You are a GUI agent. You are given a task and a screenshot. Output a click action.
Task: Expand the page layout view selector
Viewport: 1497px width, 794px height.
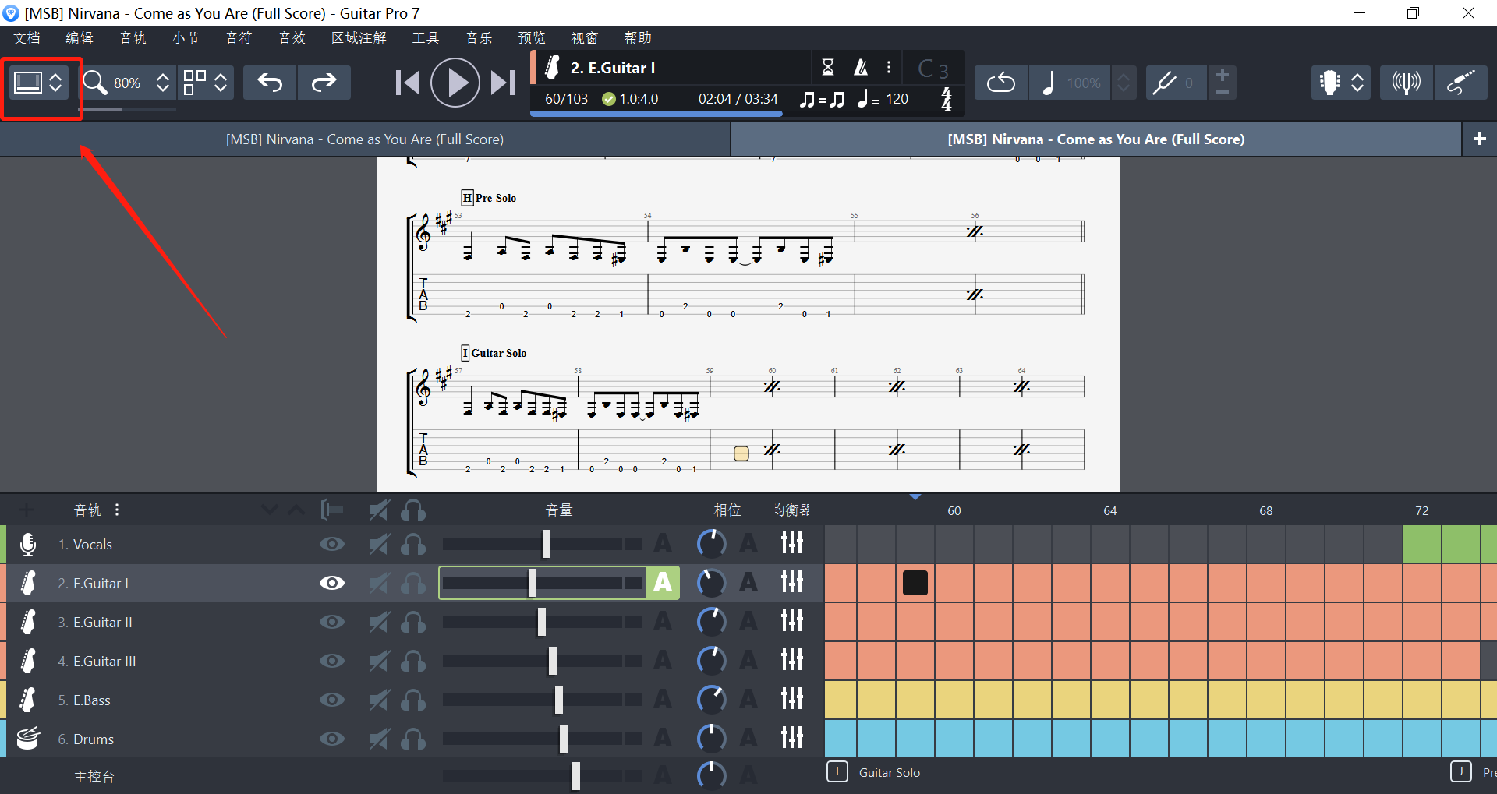[x=221, y=82]
